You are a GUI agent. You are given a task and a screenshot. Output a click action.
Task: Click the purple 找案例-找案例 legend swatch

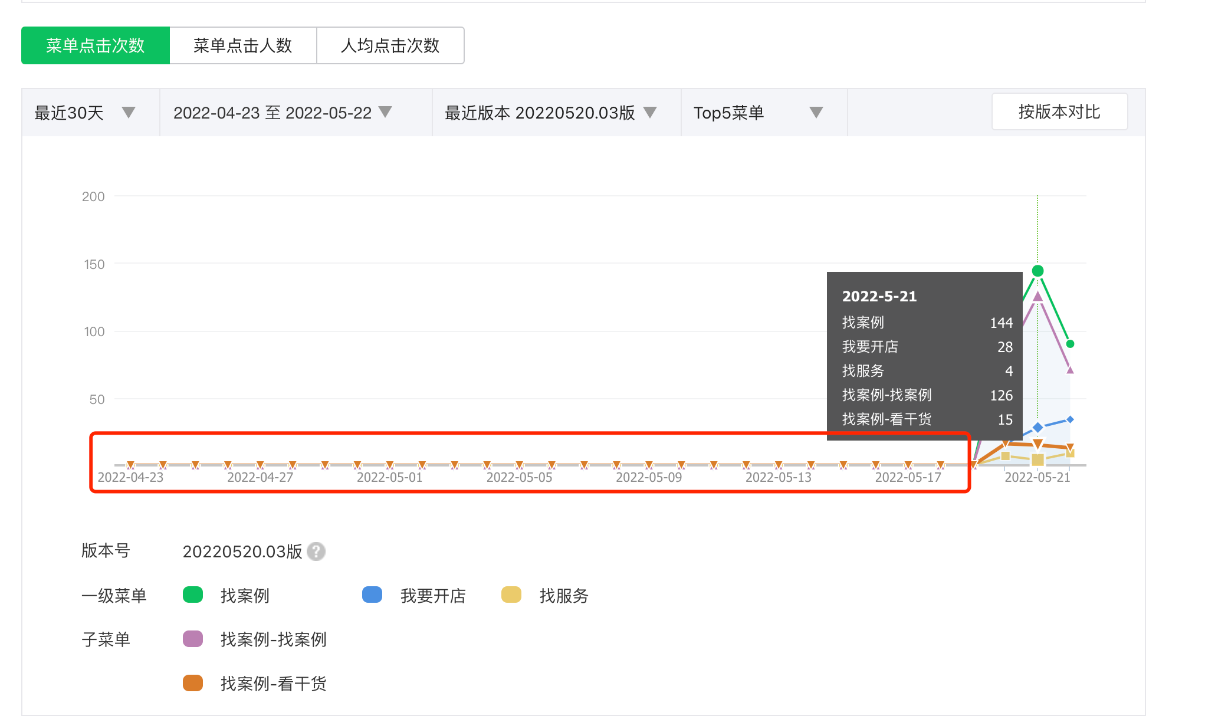193,639
